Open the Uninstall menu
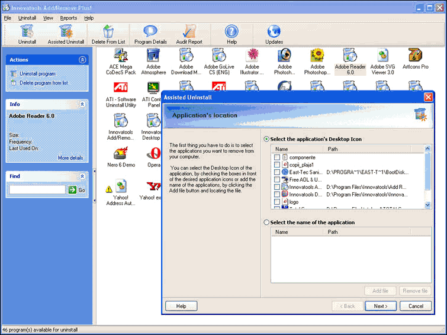Viewport: 447px width, 335px height. [x=27, y=18]
